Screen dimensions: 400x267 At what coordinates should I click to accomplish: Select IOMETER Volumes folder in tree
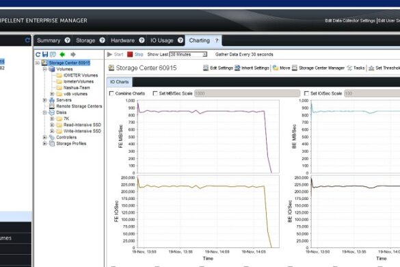coord(81,75)
